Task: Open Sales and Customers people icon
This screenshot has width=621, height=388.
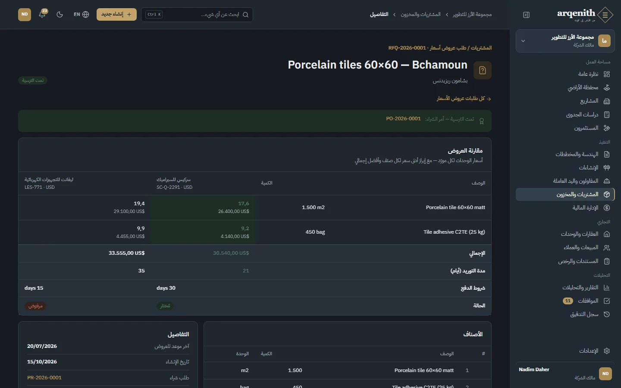Action: 607,247
